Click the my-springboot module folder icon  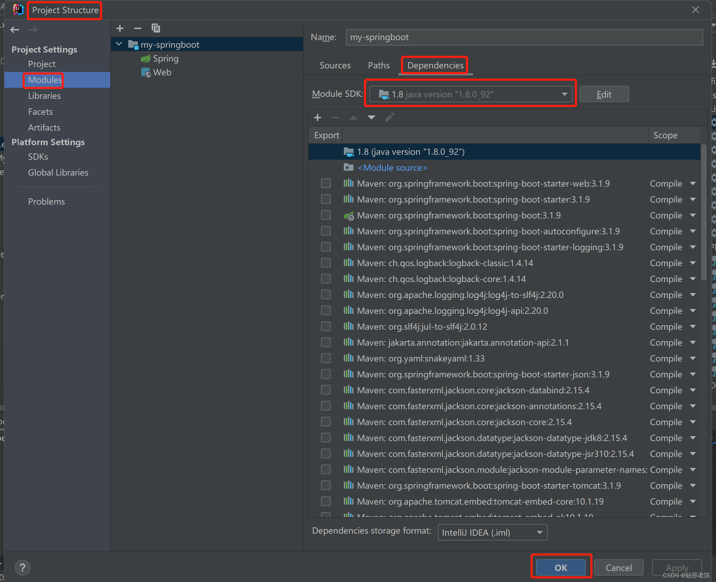click(x=133, y=45)
